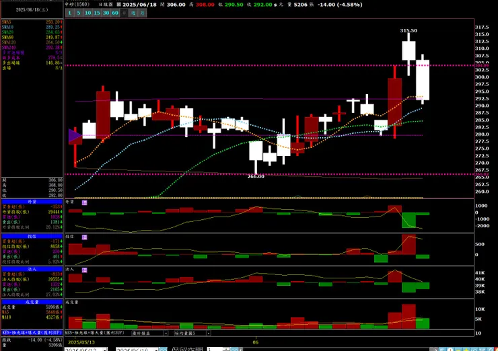Viewport: 498px width, 351px height.
Task: Select the 30-minute timeframe button
Action: [106, 13]
